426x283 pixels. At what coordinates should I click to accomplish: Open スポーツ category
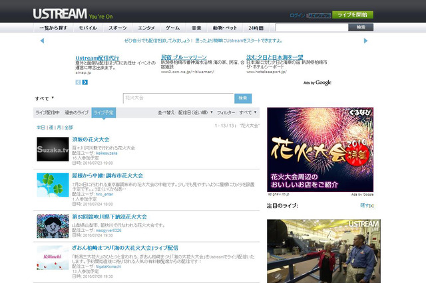click(x=118, y=28)
